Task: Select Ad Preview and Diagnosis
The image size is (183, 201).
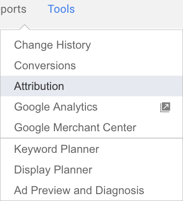Action: tap(92, 190)
